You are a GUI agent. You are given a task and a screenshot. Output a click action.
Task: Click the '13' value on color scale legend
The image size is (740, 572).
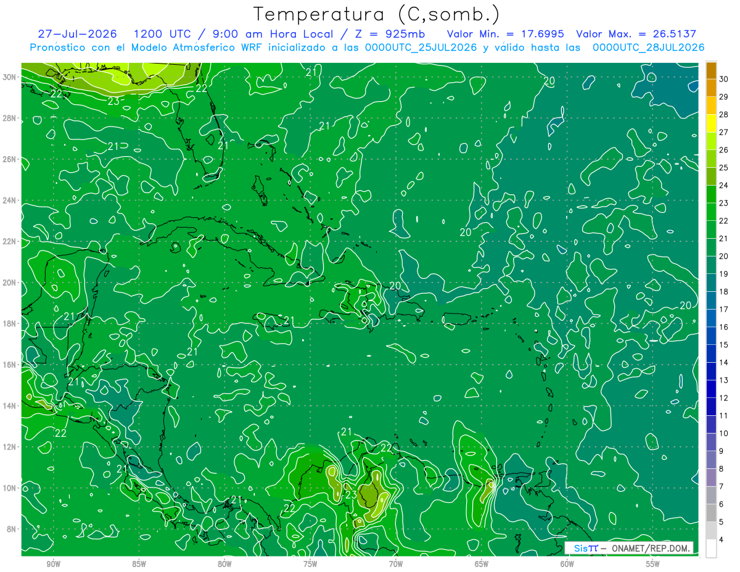(x=724, y=380)
